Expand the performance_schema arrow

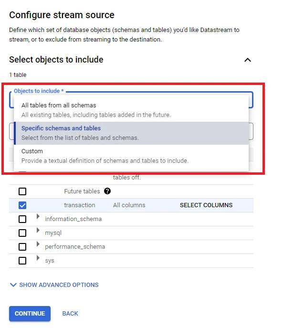pyautogui.click(x=38, y=244)
